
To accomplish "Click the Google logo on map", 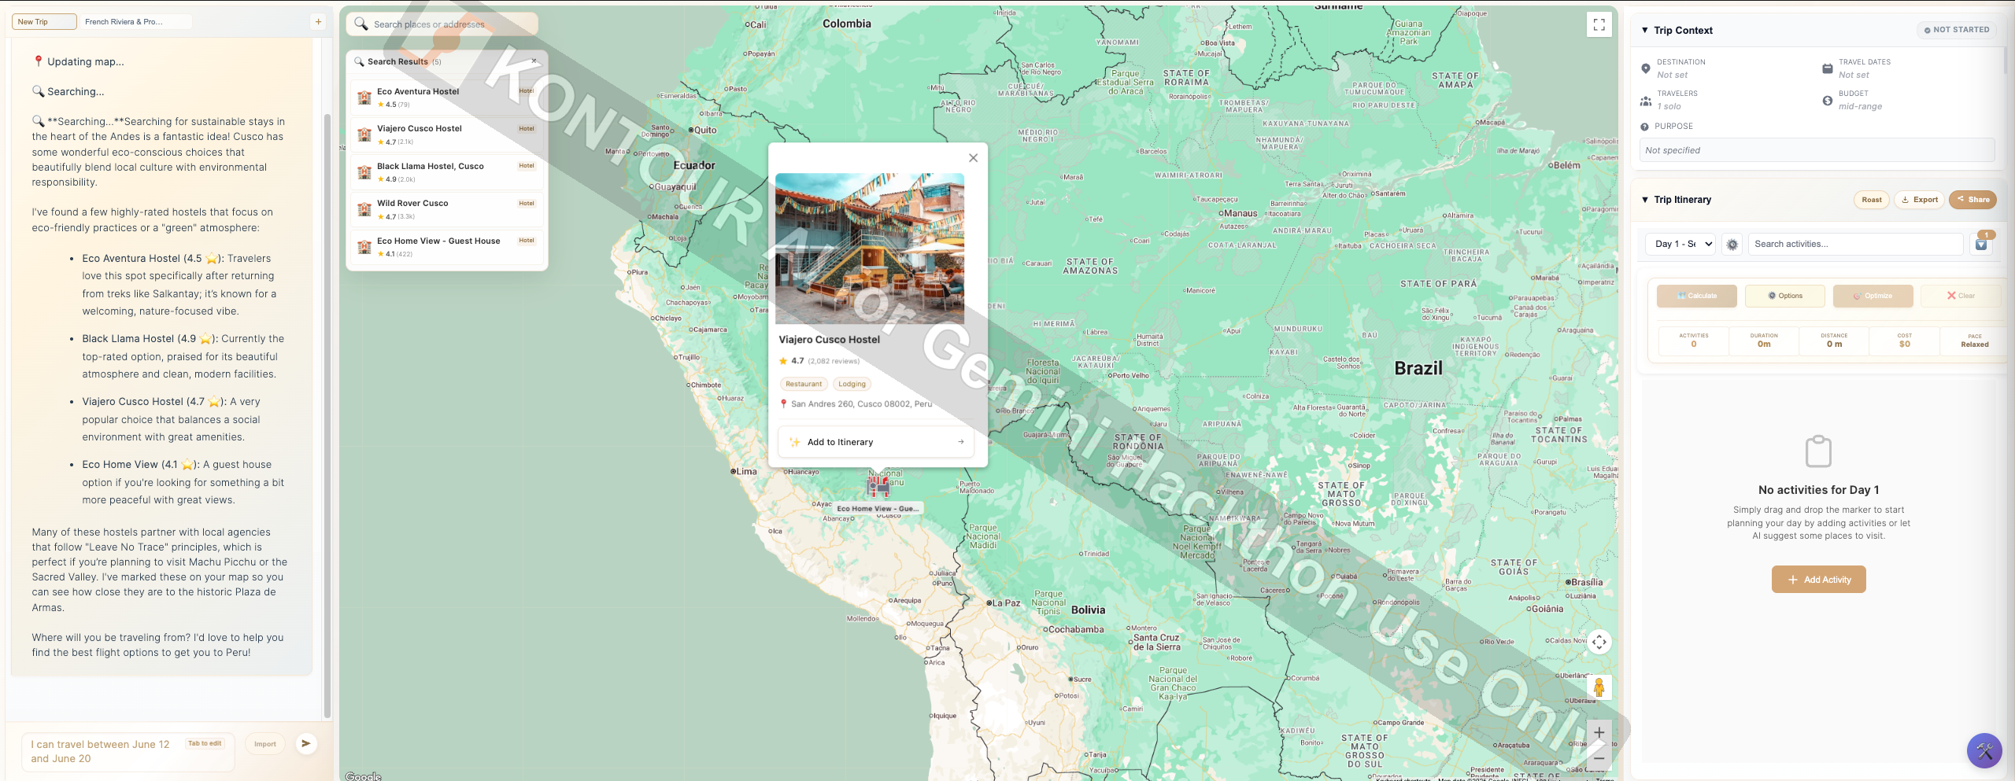I will (363, 776).
